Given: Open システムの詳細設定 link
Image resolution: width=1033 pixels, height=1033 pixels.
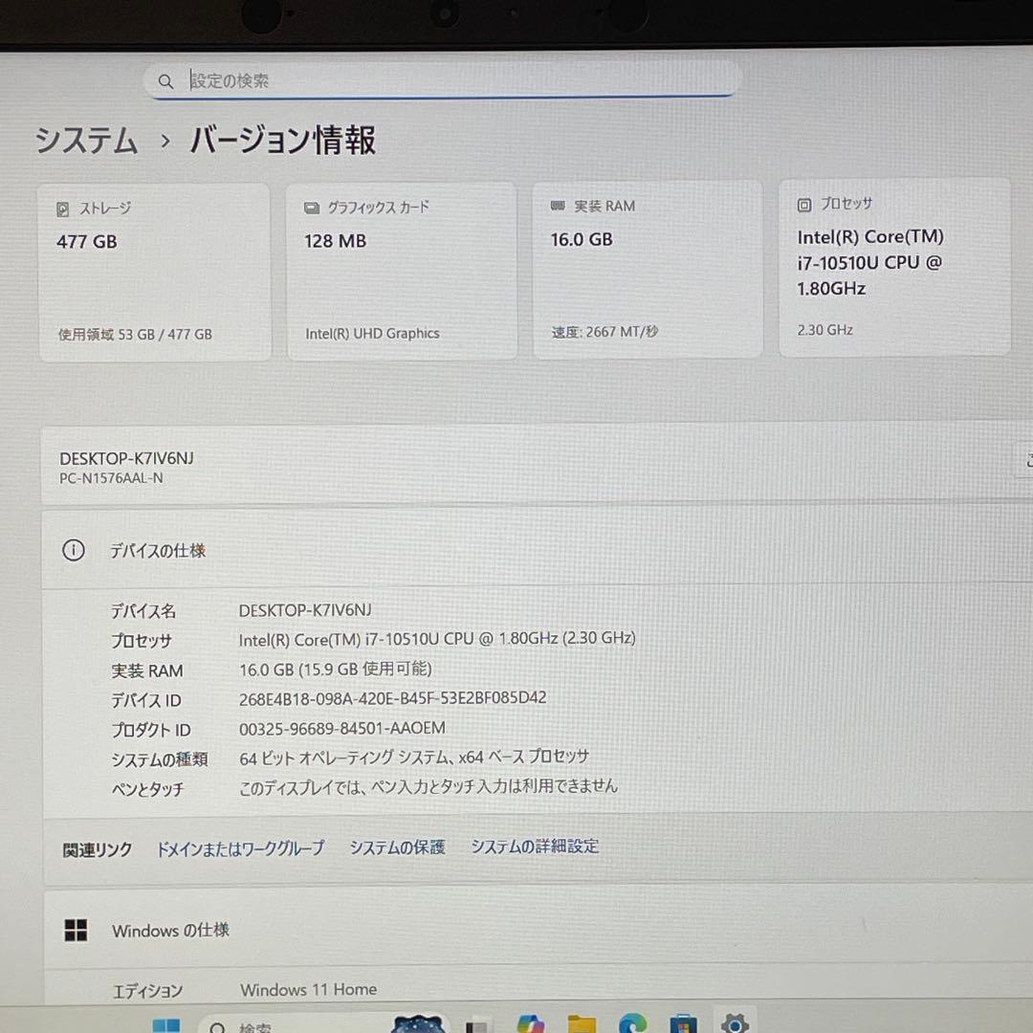Looking at the screenshot, I should click(535, 846).
